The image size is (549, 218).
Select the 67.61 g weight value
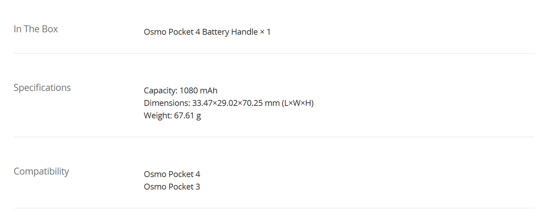coord(188,116)
